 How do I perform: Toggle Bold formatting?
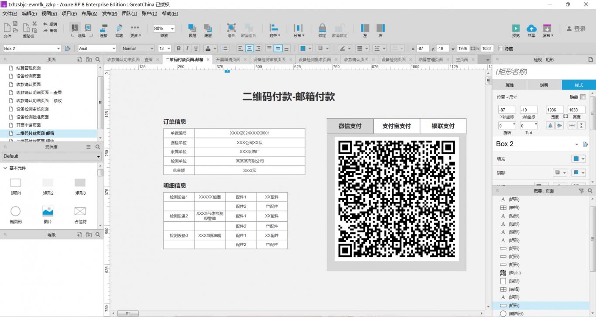point(178,48)
